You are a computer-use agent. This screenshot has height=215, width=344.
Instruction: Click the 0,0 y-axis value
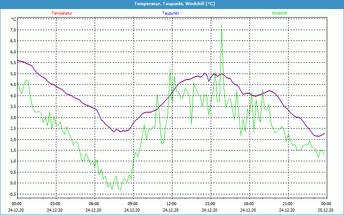tap(13, 183)
